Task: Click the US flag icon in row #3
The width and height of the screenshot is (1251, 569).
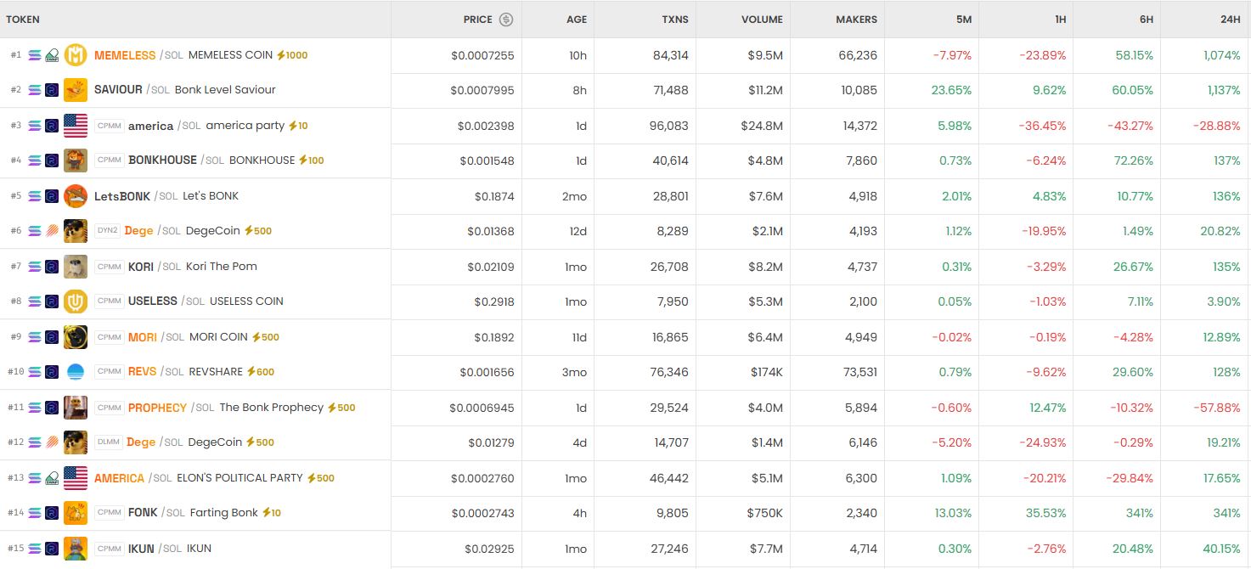Action: (x=76, y=126)
